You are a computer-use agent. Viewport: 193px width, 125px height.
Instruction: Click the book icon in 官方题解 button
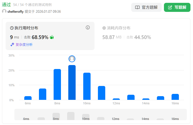(137, 7)
